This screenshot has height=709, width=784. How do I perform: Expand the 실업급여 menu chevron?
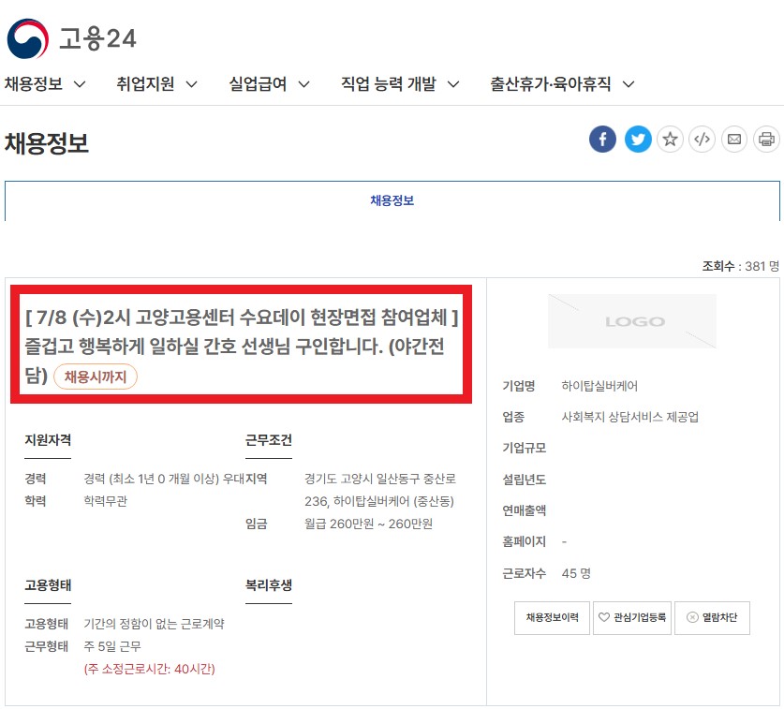[x=304, y=84]
